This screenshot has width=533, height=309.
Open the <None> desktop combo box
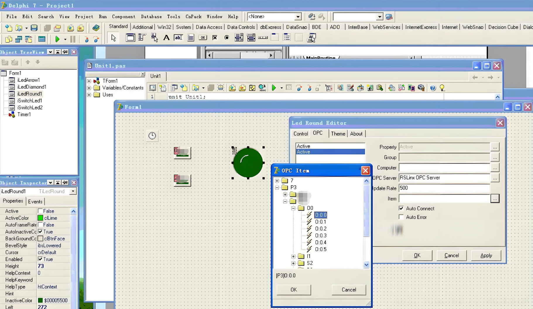[298, 17]
